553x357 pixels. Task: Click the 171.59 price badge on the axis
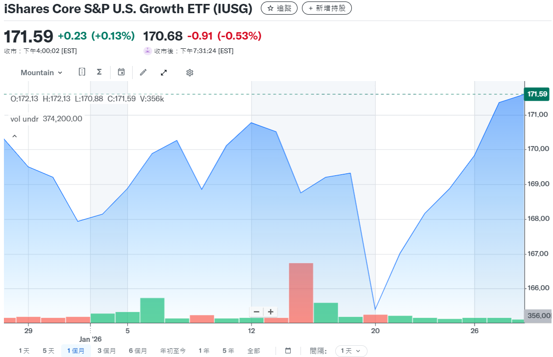coord(537,94)
